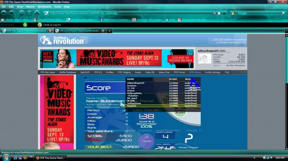
Task: Close the FFR Level Ranks tab
Action: (x=103, y=31)
